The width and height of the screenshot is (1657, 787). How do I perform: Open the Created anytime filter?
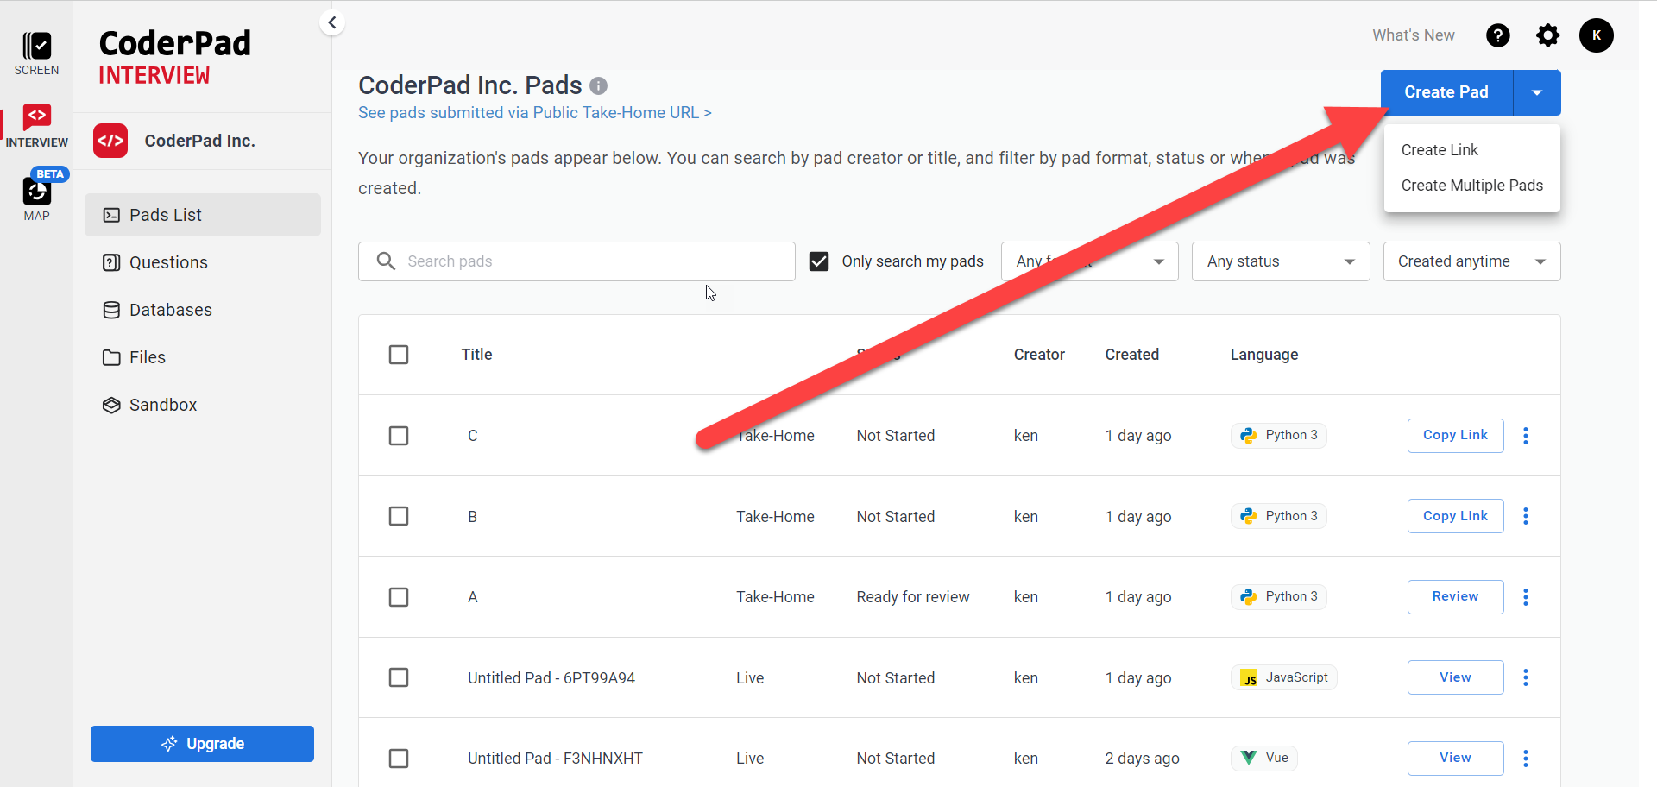(1471, 261)
